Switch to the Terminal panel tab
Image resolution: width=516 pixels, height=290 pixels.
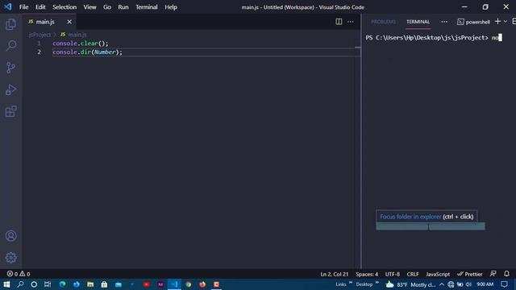pyautogui.click(x=418, y=22)
